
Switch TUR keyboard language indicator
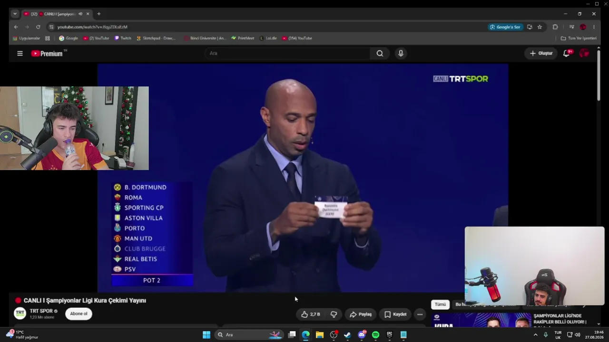558,335
